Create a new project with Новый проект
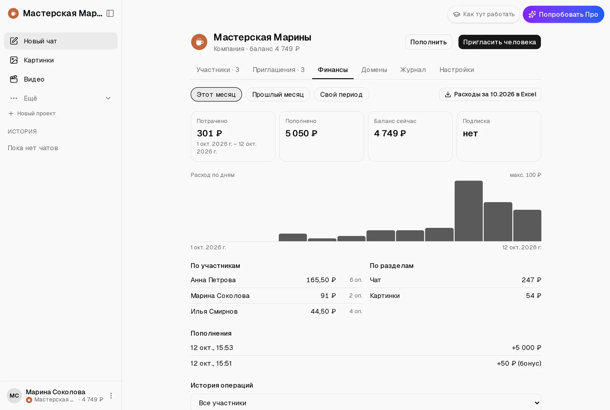The image size is (610, 410). coord(32,113)
